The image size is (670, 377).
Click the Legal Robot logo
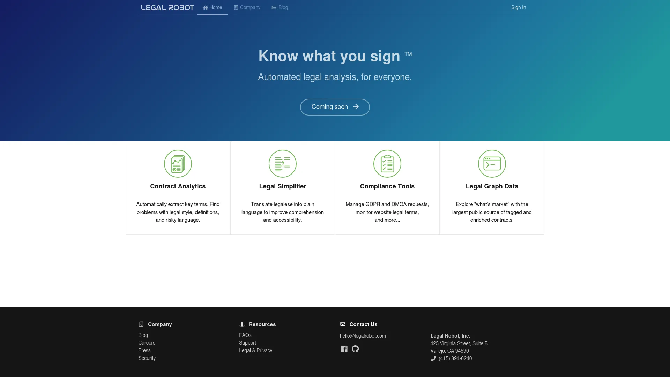pyautogui.click(x=167, y=8)
